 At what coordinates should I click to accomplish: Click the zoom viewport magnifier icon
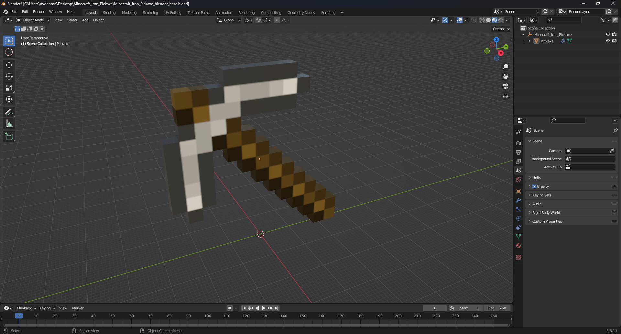click(x=506, y=67)
